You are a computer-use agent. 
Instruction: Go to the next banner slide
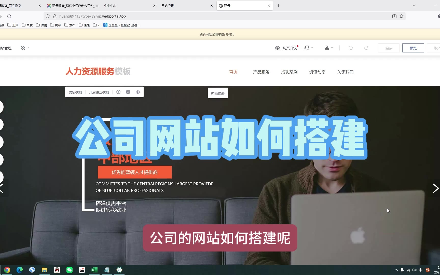(x=436, y=188)
